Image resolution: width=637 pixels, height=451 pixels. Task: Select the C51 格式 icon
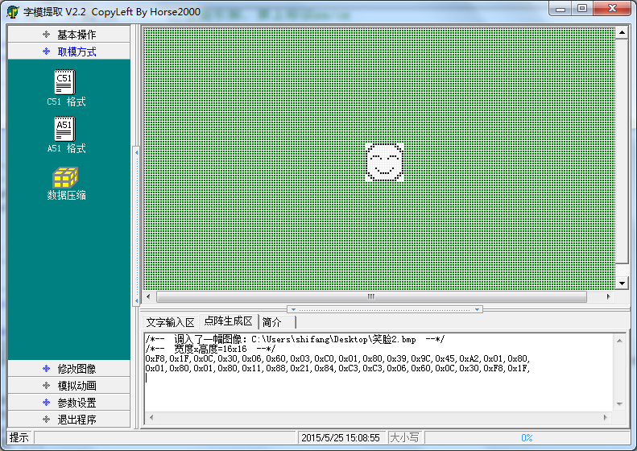65,82
